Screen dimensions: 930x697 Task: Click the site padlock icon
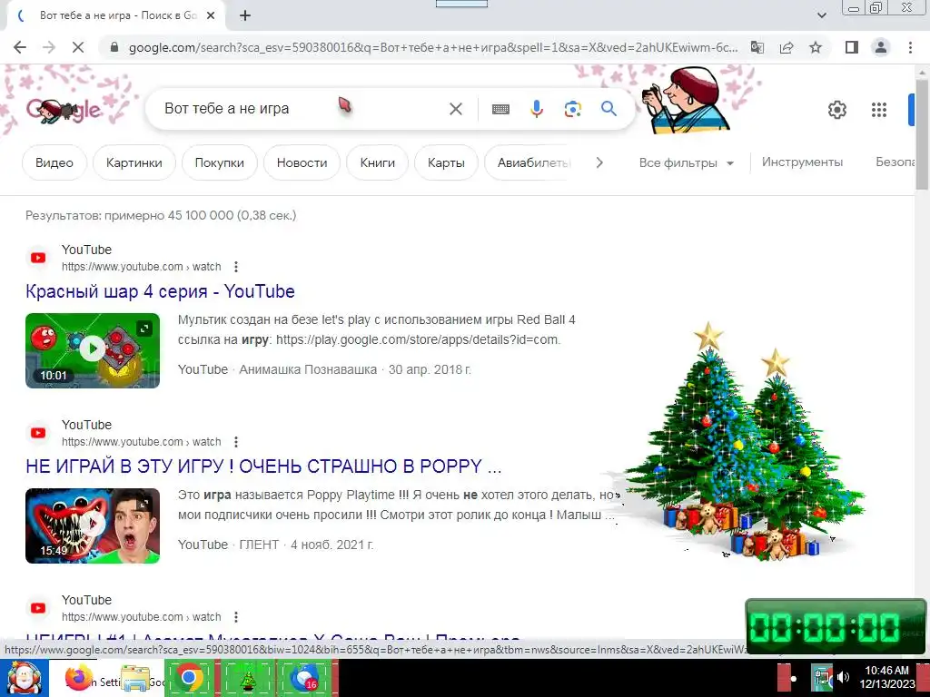point(114,47)
